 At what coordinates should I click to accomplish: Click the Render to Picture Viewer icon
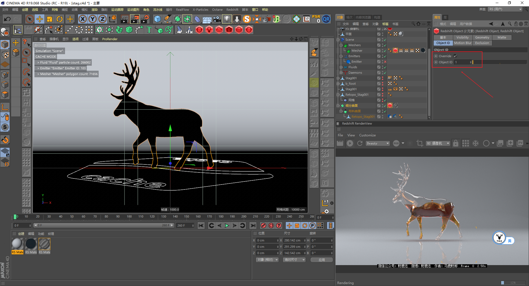coord(135,19)
